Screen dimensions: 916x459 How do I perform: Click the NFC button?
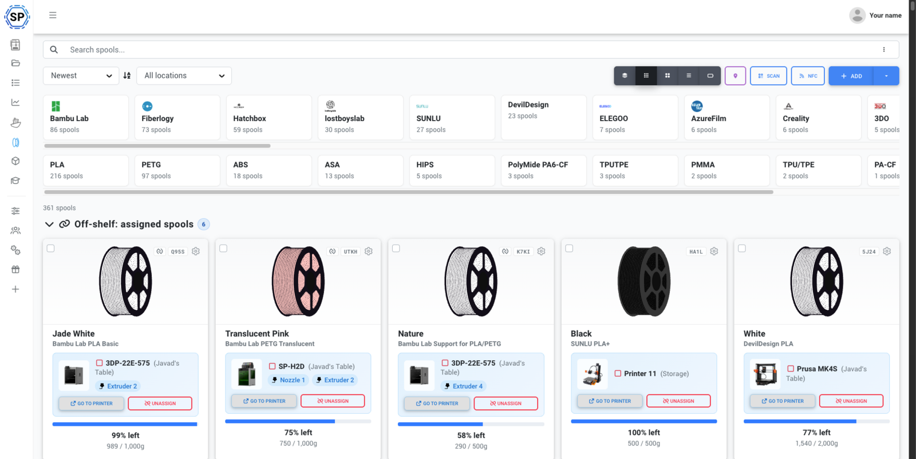(808, 75)
